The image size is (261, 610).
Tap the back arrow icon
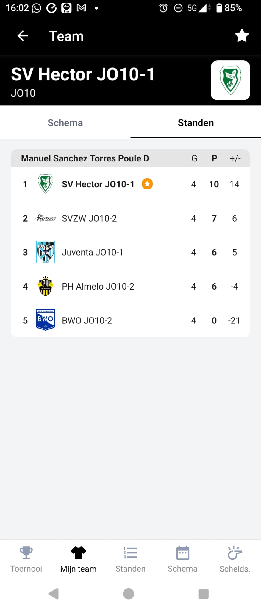pyautogui.click(x=23, y=36)
